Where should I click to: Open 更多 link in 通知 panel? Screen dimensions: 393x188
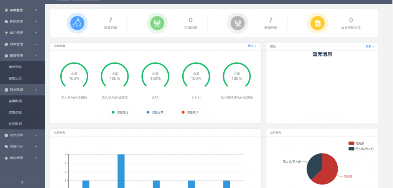[370, 46]
